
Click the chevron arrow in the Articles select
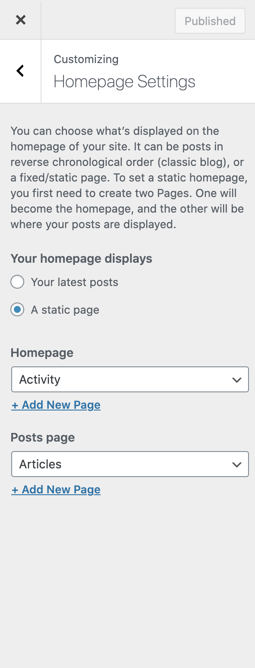point(236,464)
